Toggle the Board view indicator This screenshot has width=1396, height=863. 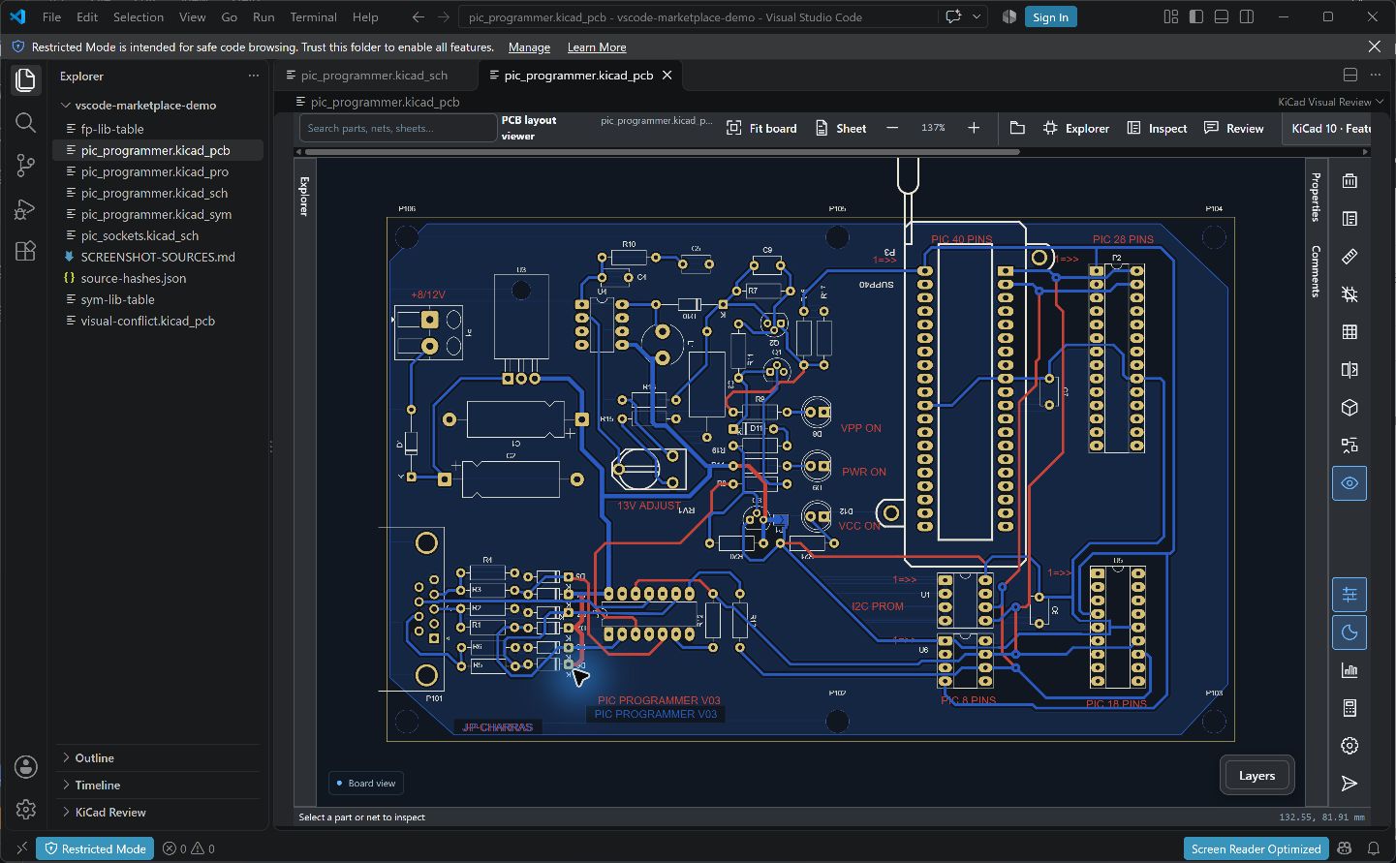coord(366,783)
